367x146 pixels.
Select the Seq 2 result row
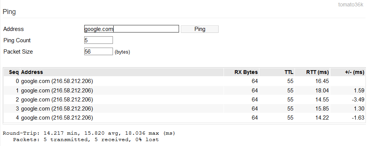(x=184, y=100)
